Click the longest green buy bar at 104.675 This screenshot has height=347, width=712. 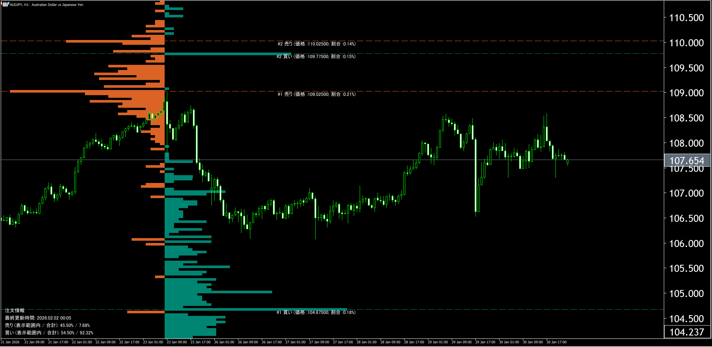256,310
